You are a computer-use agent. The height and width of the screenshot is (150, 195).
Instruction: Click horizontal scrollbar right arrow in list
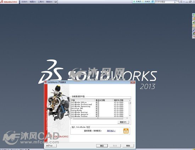(127, 118)
